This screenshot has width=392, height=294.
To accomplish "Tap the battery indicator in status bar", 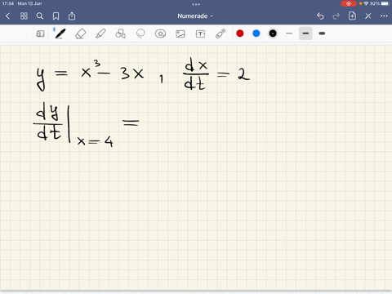I will pyautogui.click(x=385, y=3).
